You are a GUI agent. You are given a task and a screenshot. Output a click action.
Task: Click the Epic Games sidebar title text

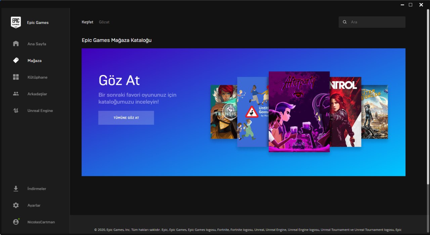pos(38,23)
